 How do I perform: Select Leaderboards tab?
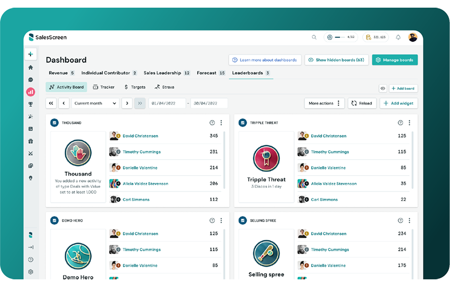click(251, 73)
